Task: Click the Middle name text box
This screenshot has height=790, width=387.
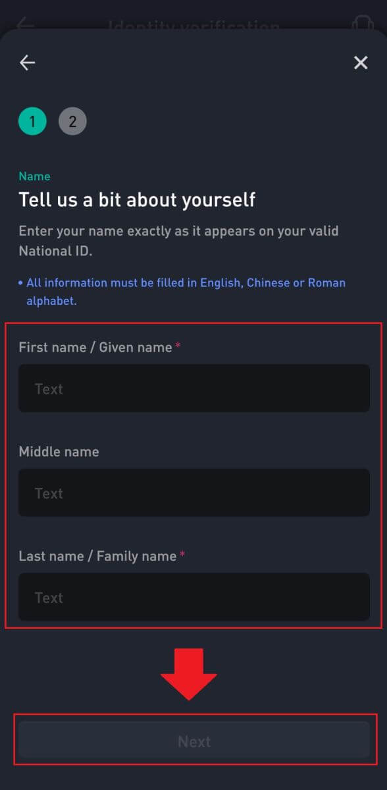Action: [193, 492]
